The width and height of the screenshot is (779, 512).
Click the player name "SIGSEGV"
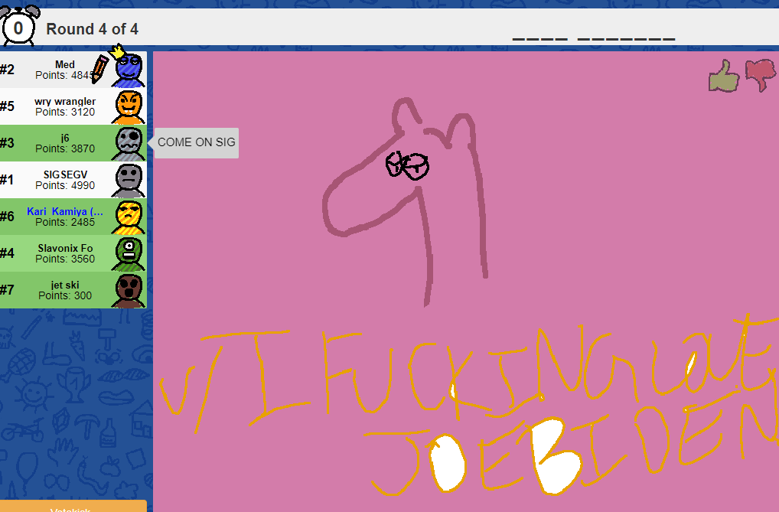[x=65, y=175]
